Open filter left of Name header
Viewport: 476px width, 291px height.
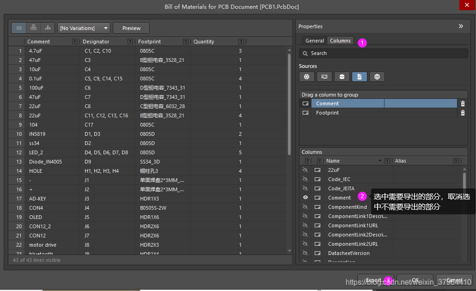point(319,161)
